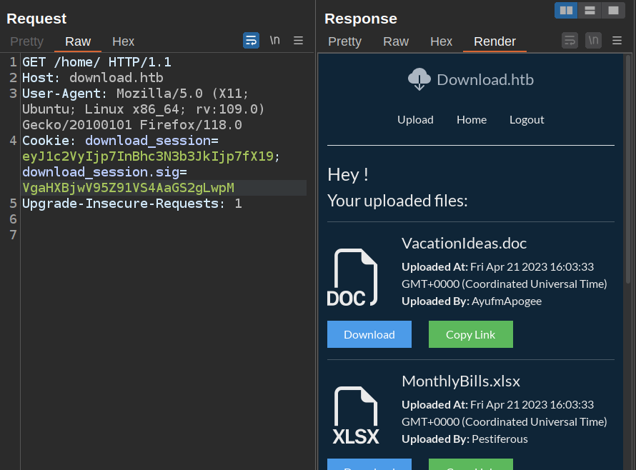Screen dimensions: 636x470
Task: Toggle the \n display in Response panel
Action: 593,40
